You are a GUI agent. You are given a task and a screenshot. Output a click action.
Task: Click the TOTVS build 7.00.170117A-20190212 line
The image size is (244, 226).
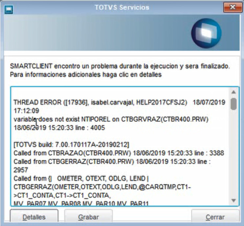(71, 145)
